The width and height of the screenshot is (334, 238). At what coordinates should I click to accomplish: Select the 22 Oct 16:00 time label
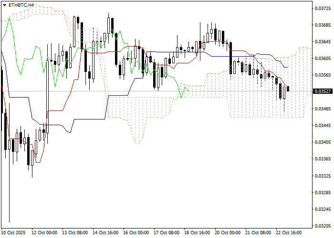[x=289, y=233]
